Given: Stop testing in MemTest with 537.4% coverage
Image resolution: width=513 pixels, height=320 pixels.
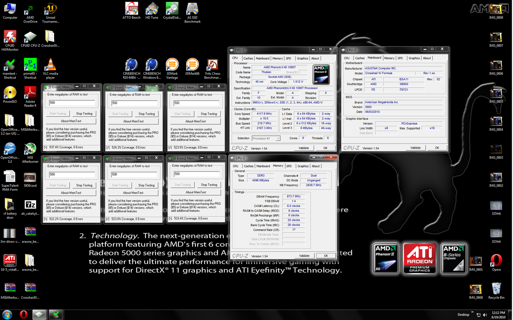Looking at the screenshot, I should (84, 113).
